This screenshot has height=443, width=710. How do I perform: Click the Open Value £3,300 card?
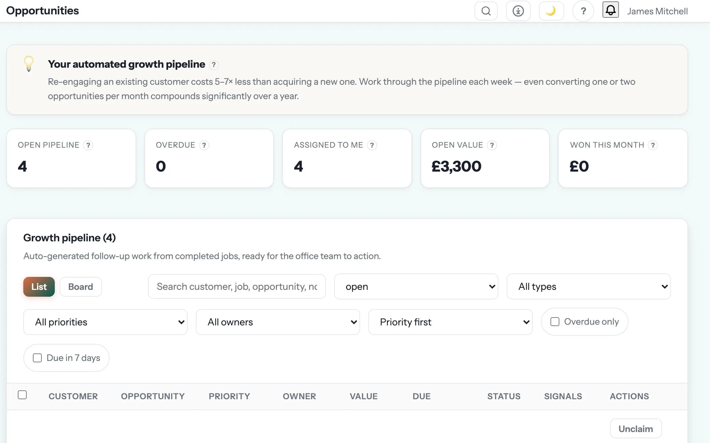click(x=485, y=158)
